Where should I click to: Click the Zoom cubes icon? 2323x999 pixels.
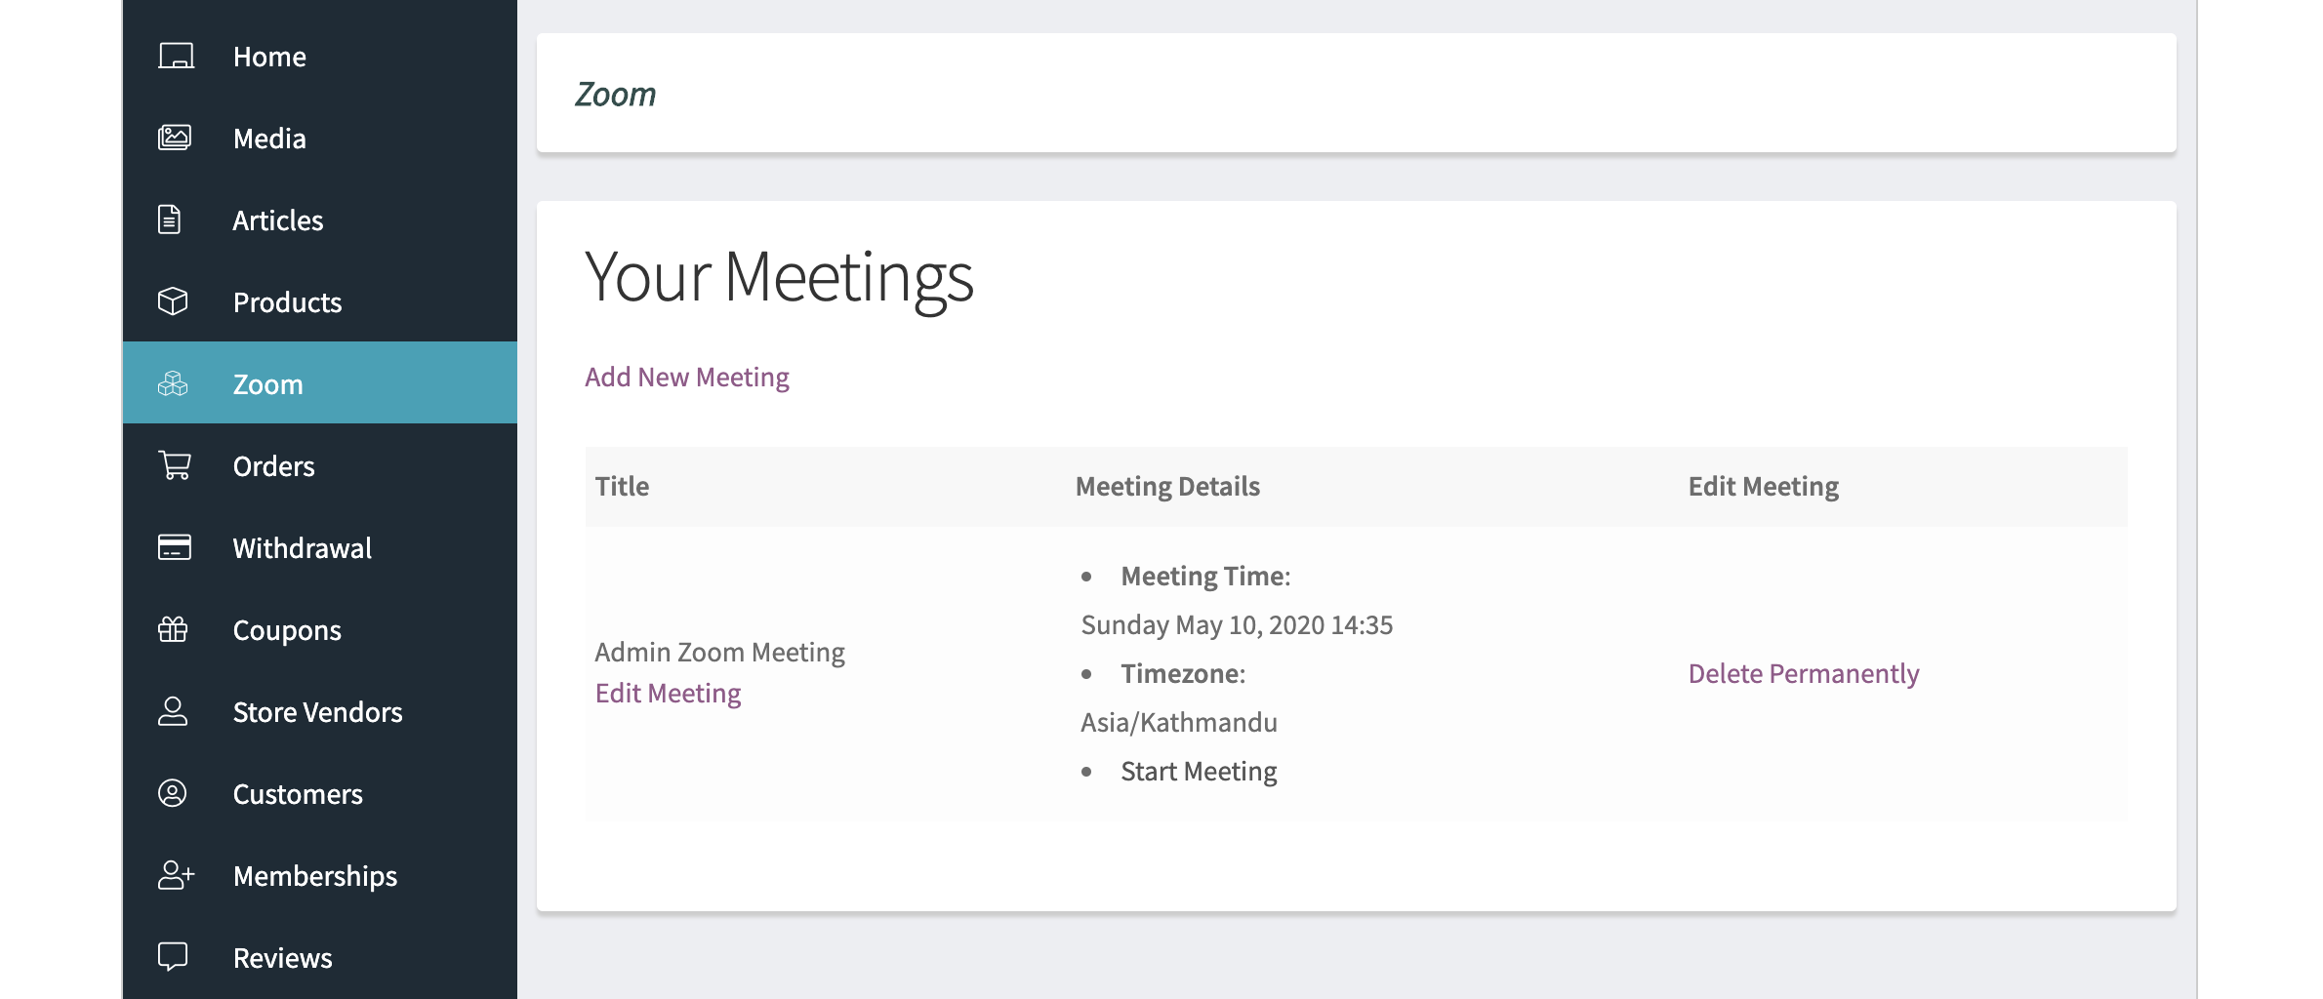173,383
